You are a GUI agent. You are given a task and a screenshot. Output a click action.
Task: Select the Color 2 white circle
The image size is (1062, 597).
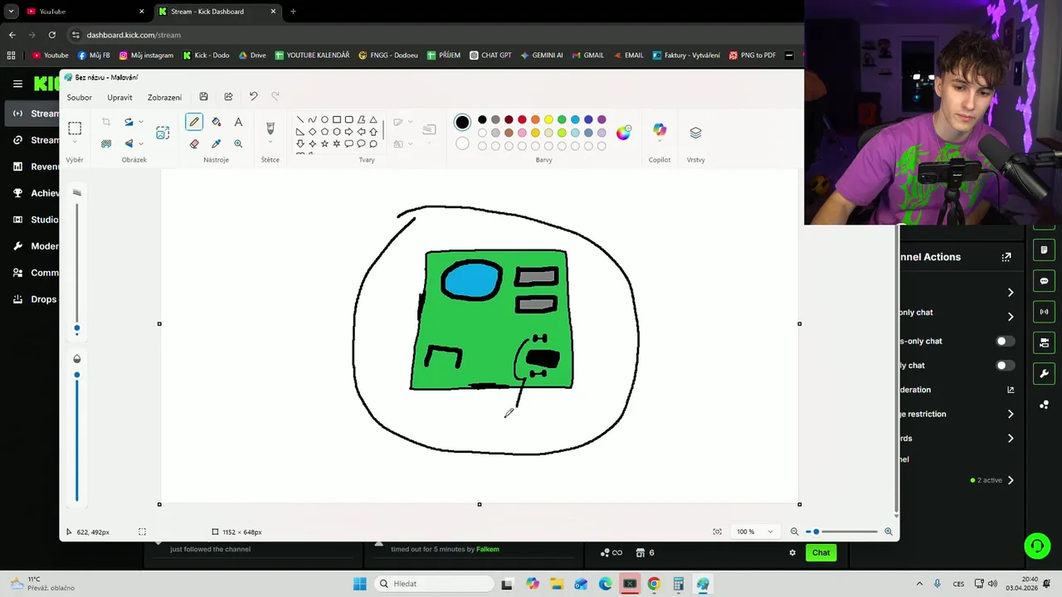point(462,143)
